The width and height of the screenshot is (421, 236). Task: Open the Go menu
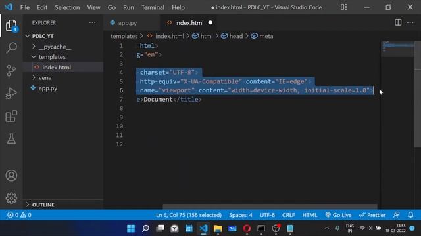click(x=112, y=7)
